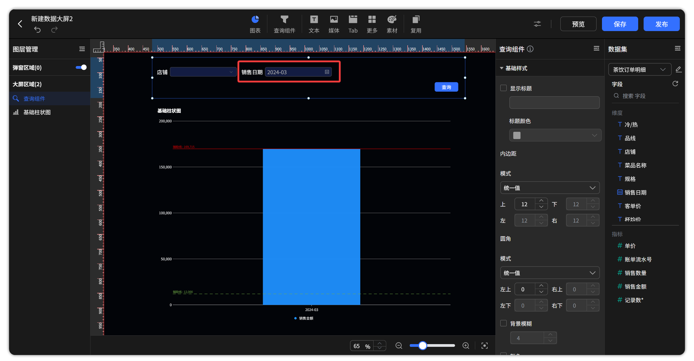Select the 查询组件 funnel tool
The width and height of the screenshot is (694, 361).
click(x=284, y=24)
